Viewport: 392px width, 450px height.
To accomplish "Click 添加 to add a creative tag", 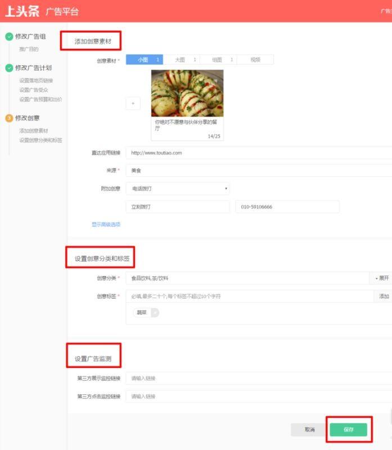I will (x=384, y=296).
